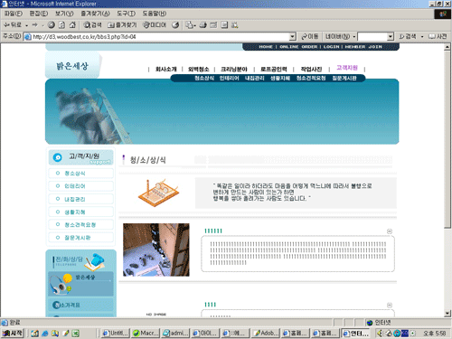Viewport: 452px width, 339px height.
Task: Open the Naver search box dropdown arrow
Action: pyautogui.click(x=391, y=37)
